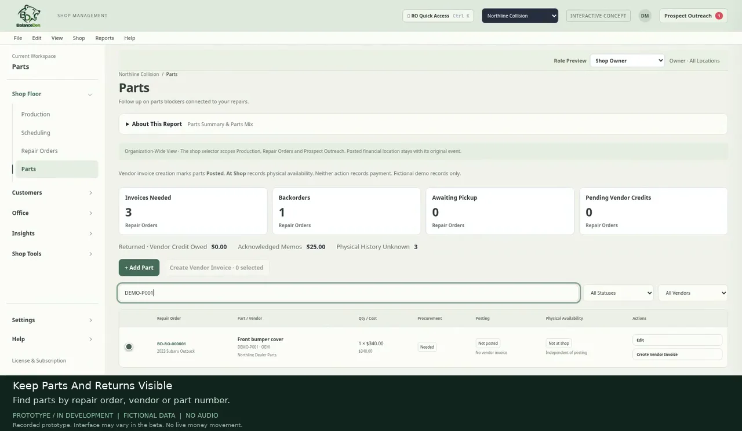Open the Invoices Needed card

pyautogui.click(x=193, y=211)
